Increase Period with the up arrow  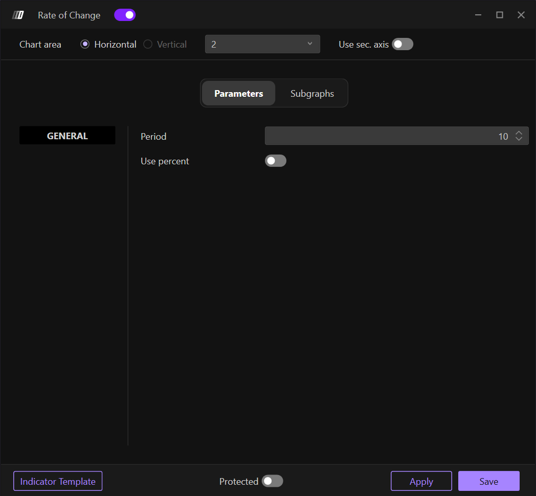(519, 133)
